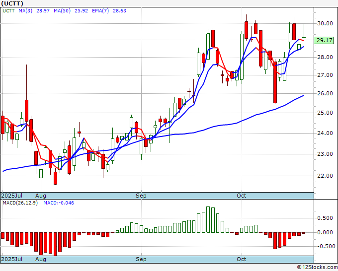Click the MACD(26,12,9) indicator label

20,203
